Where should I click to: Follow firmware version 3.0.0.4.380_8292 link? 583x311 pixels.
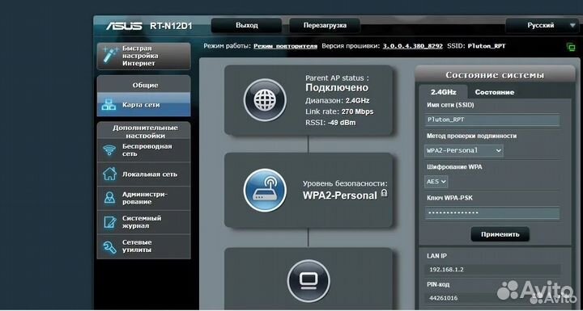[413, 46]
